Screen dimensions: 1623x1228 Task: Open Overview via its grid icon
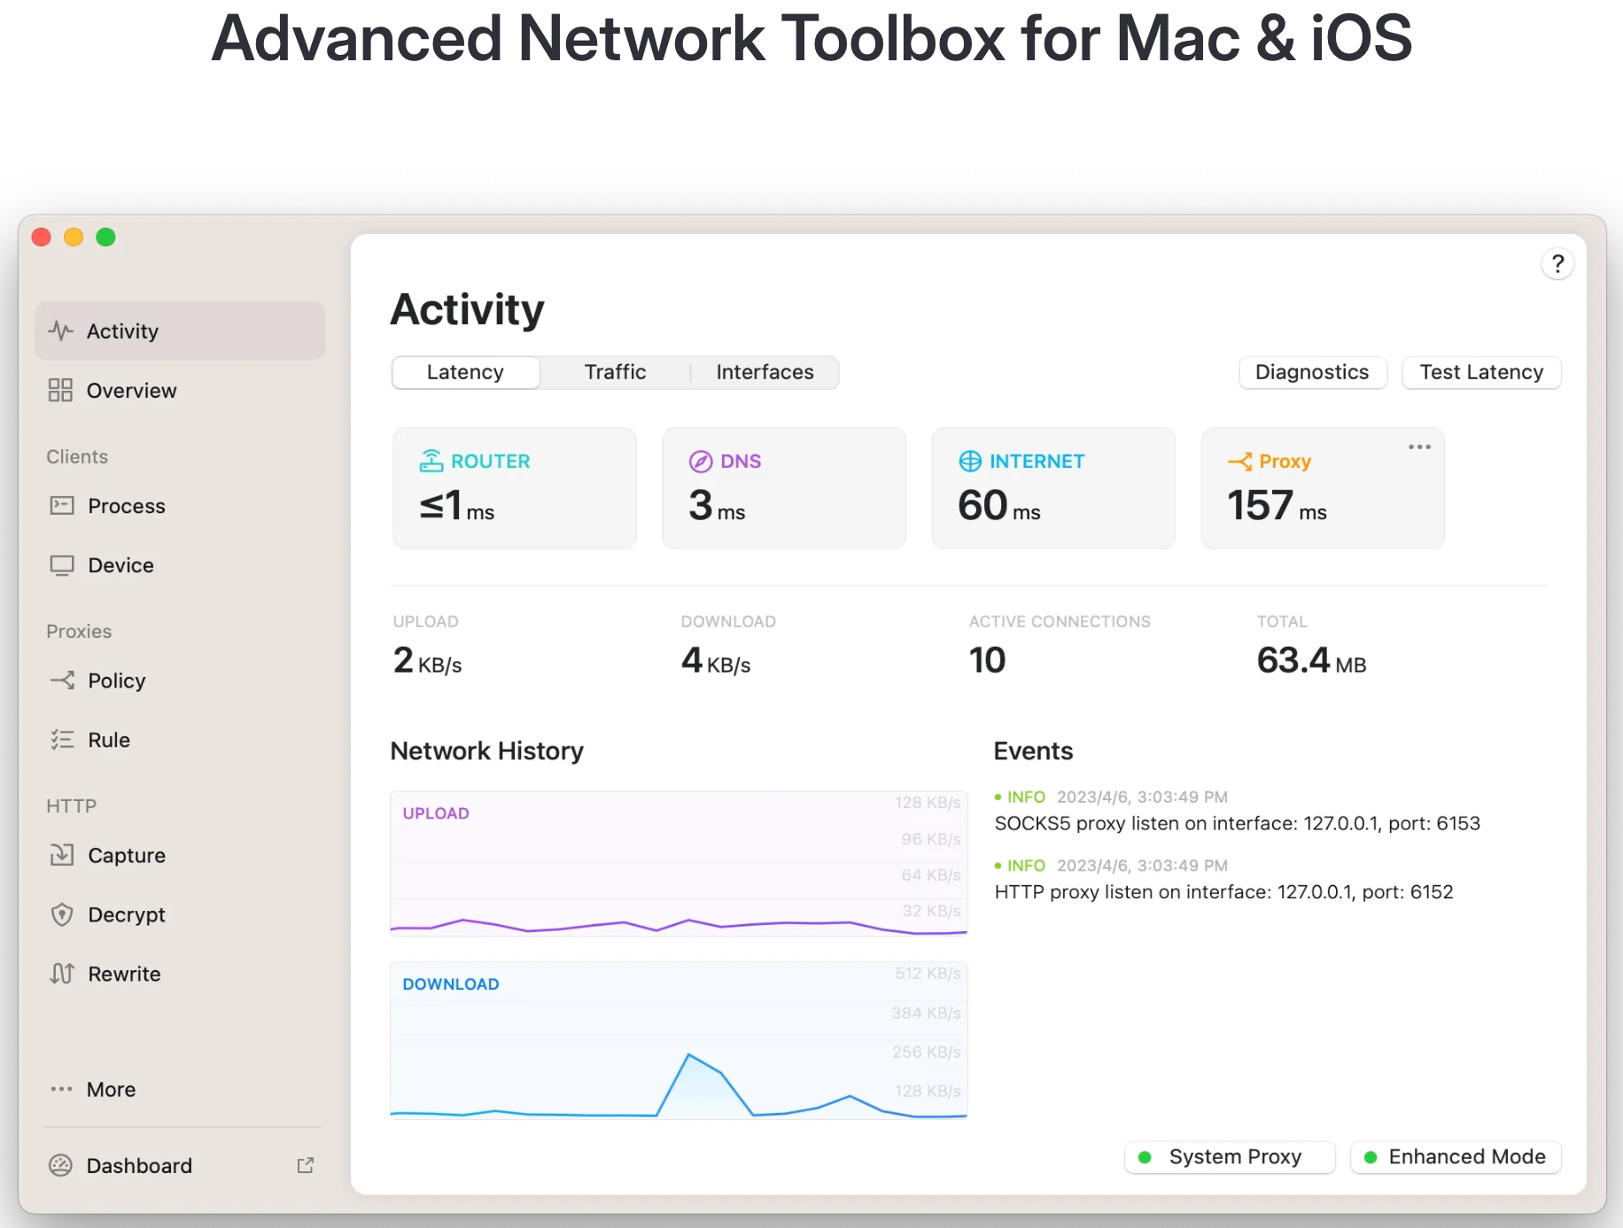click(x=60, y=391)
